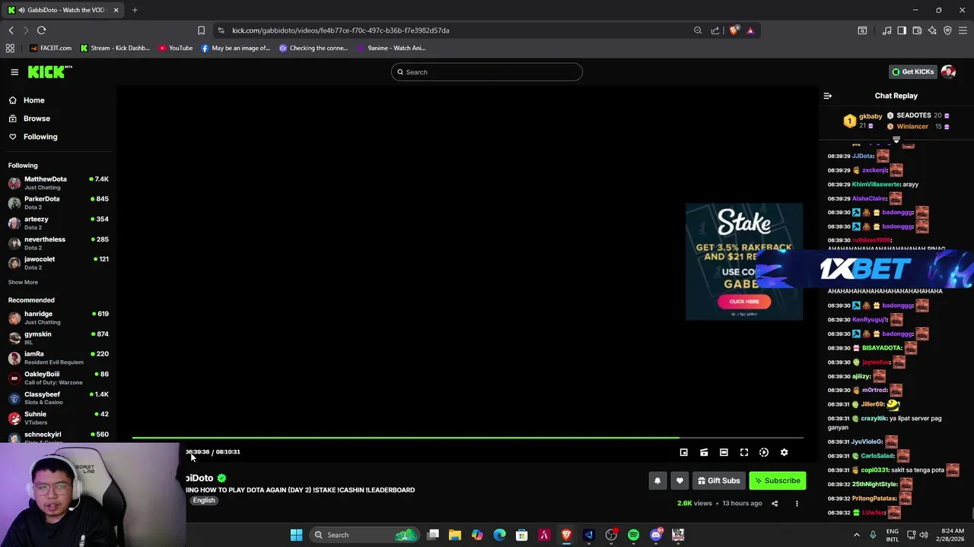Screen dimensions: 974x547
Task: Open browser main menu
Action: (963, 30)
